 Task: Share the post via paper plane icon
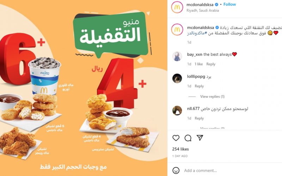tap(200, 138)
